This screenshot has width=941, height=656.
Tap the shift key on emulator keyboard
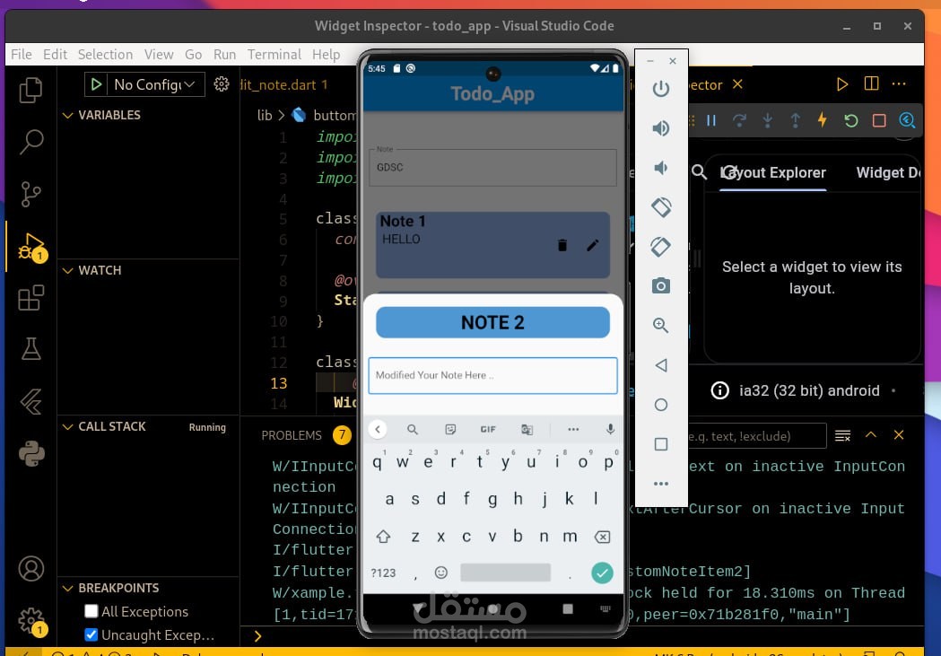click(383, 537)
